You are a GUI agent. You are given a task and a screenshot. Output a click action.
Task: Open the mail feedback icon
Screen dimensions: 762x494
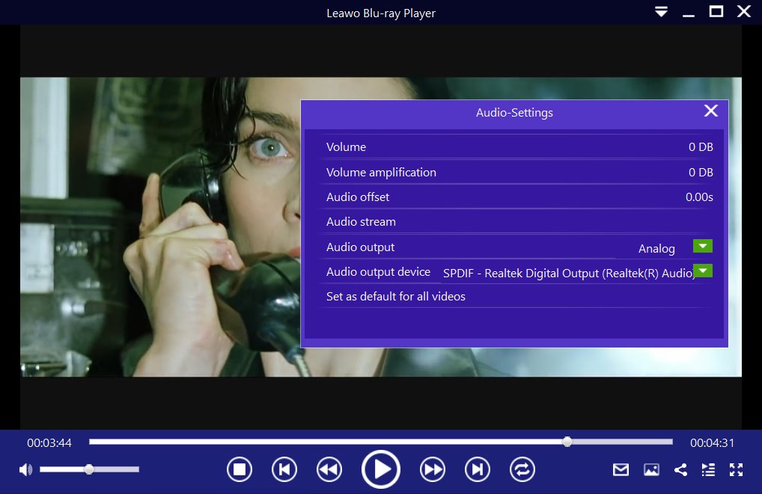click(x=621, y=469)
